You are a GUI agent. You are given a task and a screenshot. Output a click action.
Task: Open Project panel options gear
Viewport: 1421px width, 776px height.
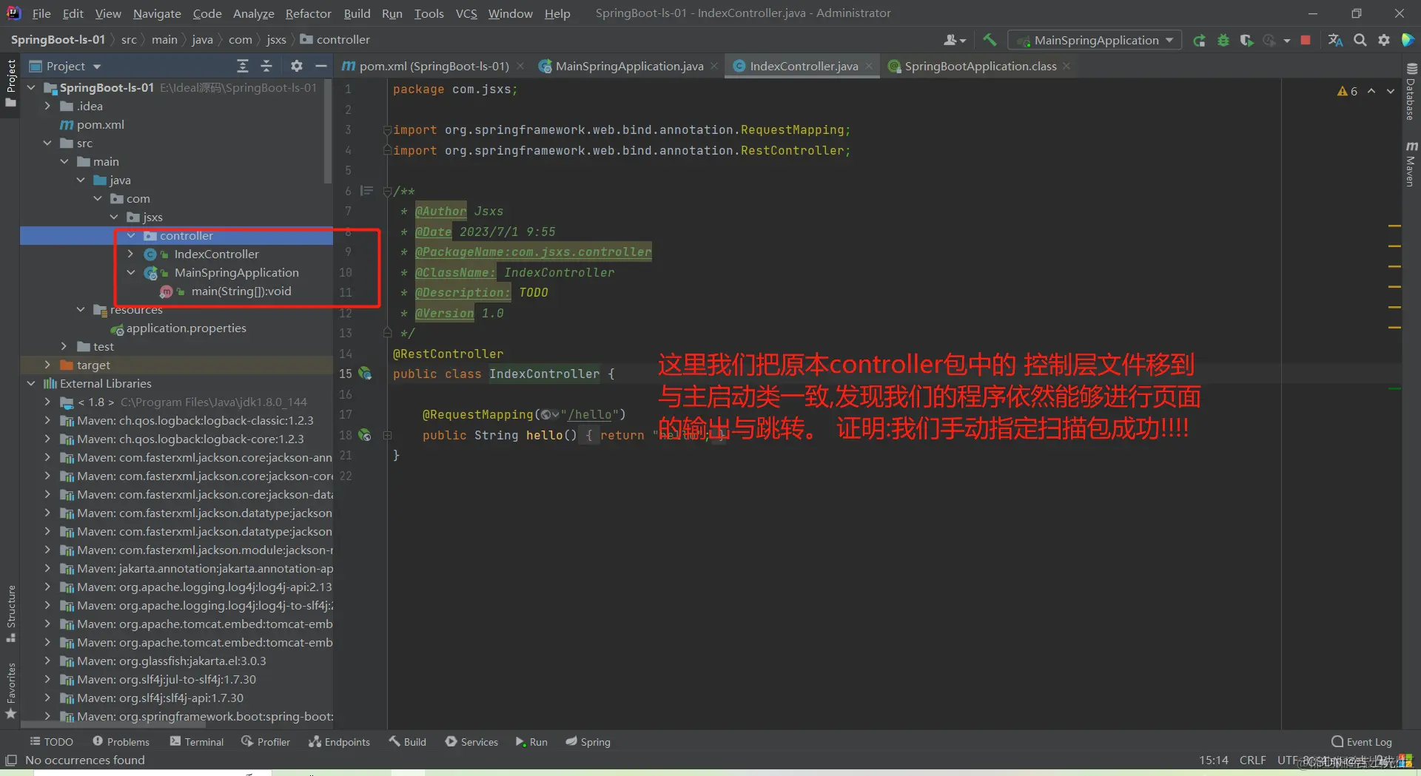[x=297, y=66]
